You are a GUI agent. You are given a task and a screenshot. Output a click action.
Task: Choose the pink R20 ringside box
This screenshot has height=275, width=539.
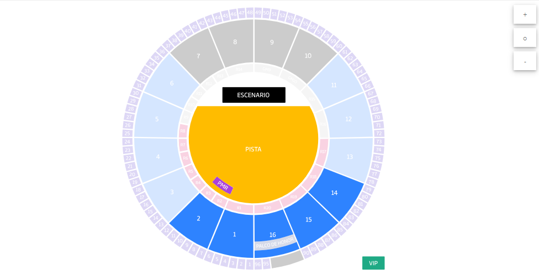click(x=267, y=208)
